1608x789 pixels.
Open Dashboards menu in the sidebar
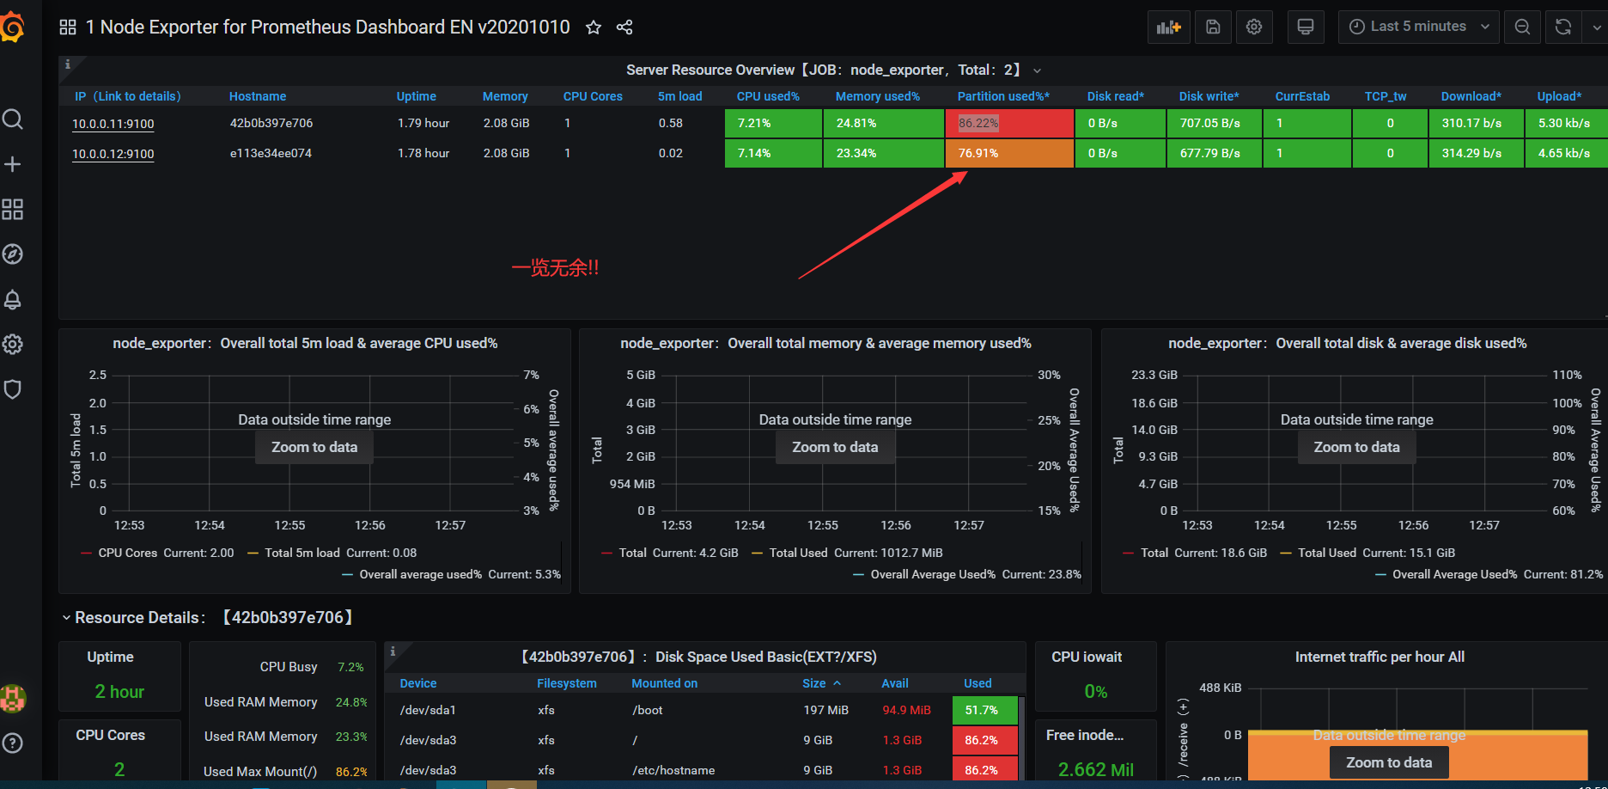tap(12, 209)
